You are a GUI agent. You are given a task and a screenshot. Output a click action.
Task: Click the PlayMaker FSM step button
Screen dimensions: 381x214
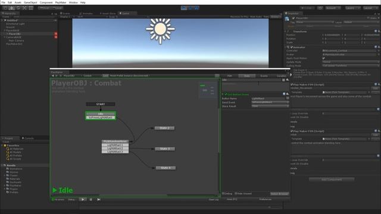pyautogui.click(x=99, y=200)
